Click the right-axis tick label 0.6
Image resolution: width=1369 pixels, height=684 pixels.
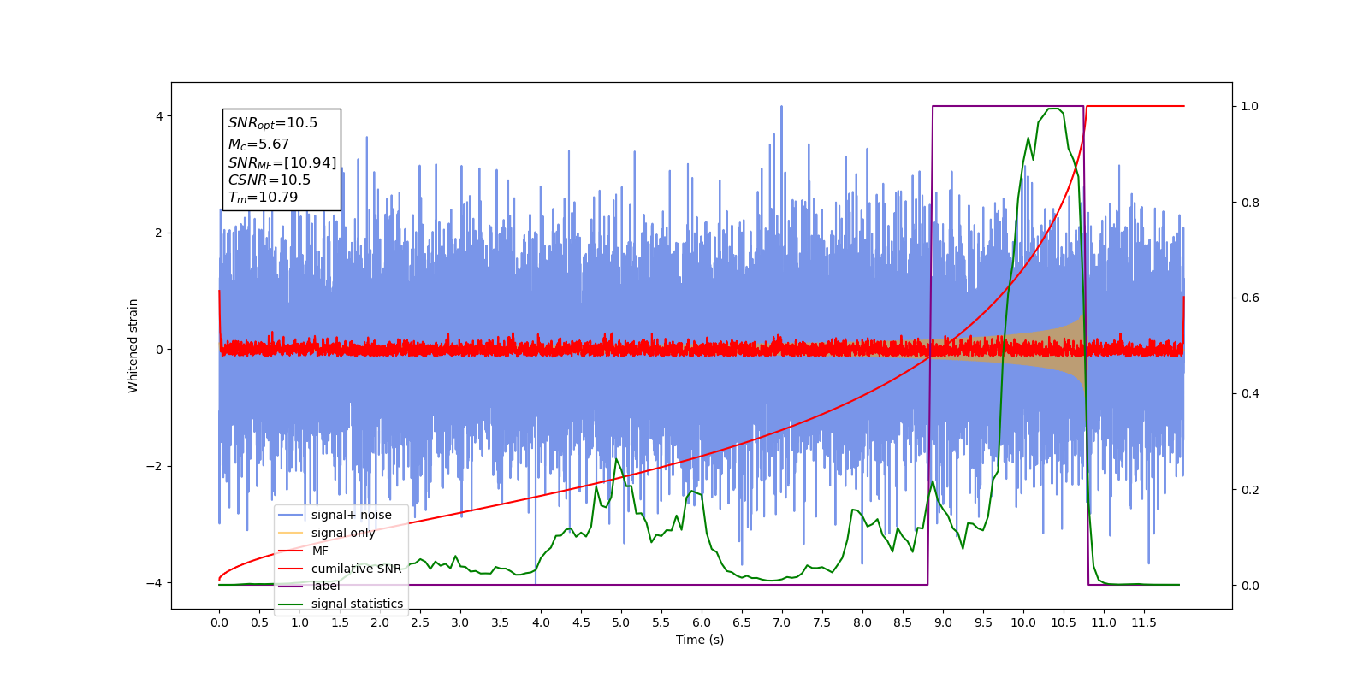pos(1250,298)
